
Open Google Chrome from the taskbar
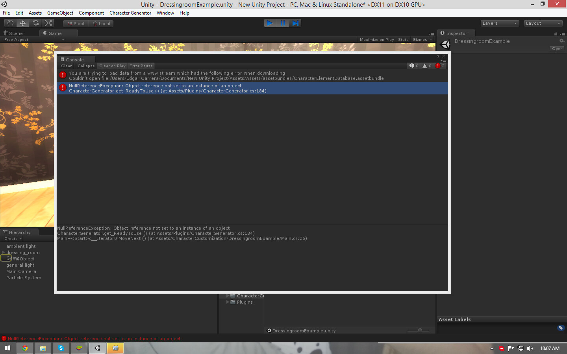click(x=25, y=348)
